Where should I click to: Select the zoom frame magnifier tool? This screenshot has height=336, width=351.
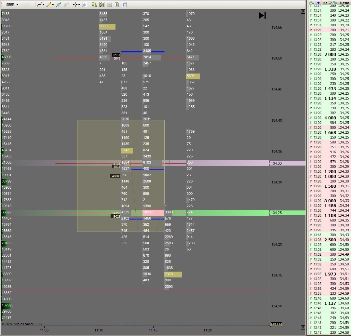[85, 5]
